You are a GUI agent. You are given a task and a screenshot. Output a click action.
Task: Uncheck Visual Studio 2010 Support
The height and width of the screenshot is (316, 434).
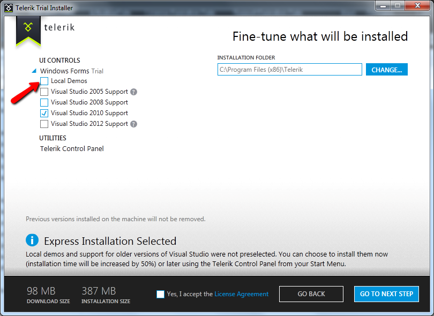44,113
